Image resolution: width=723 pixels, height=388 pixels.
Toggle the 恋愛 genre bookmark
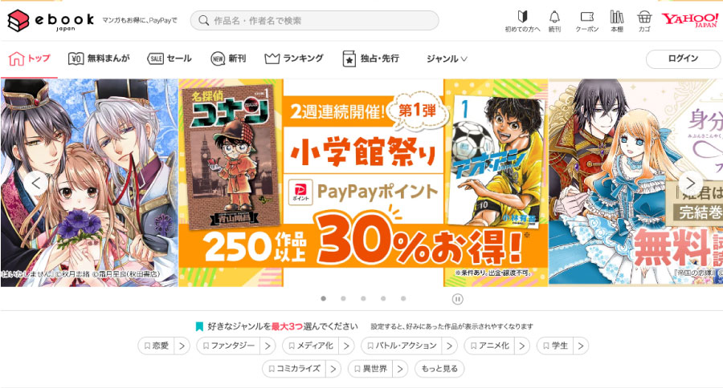pos(156,346)
